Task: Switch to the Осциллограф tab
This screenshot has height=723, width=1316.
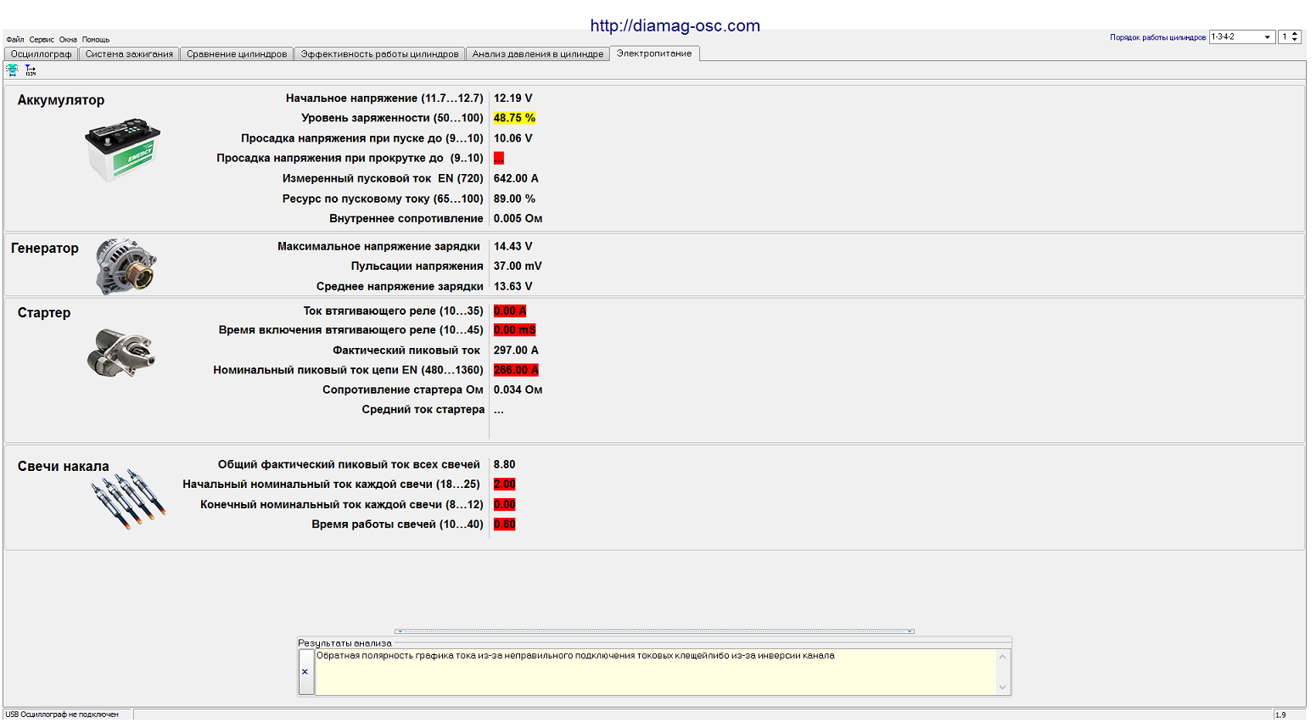Action: pos(42,54)
